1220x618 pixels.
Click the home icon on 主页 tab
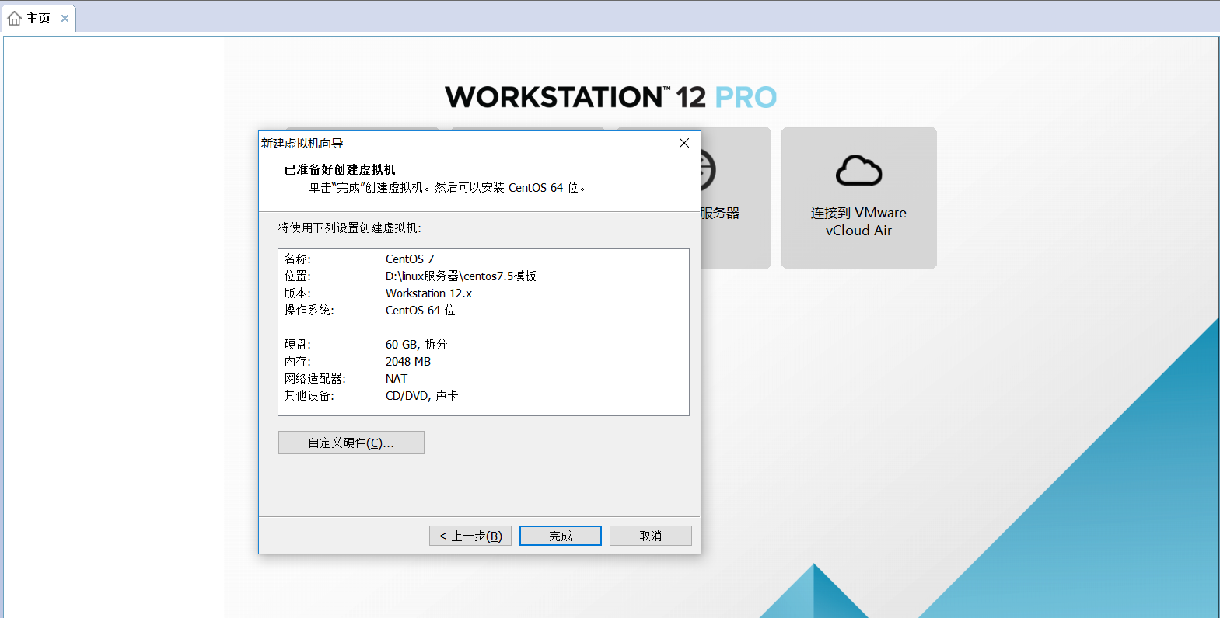(x=14, y=18)
